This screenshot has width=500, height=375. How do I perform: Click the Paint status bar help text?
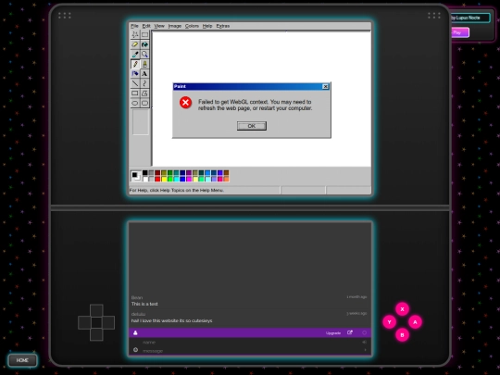[176, 191]
